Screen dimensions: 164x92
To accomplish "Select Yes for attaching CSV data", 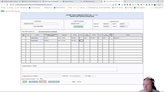I will coord(36,79).
